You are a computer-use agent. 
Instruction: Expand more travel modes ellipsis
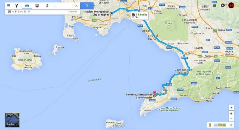point(56,6)
